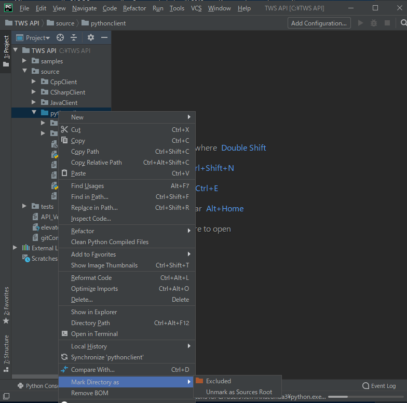The width and height of the screenshot is (407, 403).
Task: Click the locate/scroll from source crosshair icon
Action: (x=60, y=37)
